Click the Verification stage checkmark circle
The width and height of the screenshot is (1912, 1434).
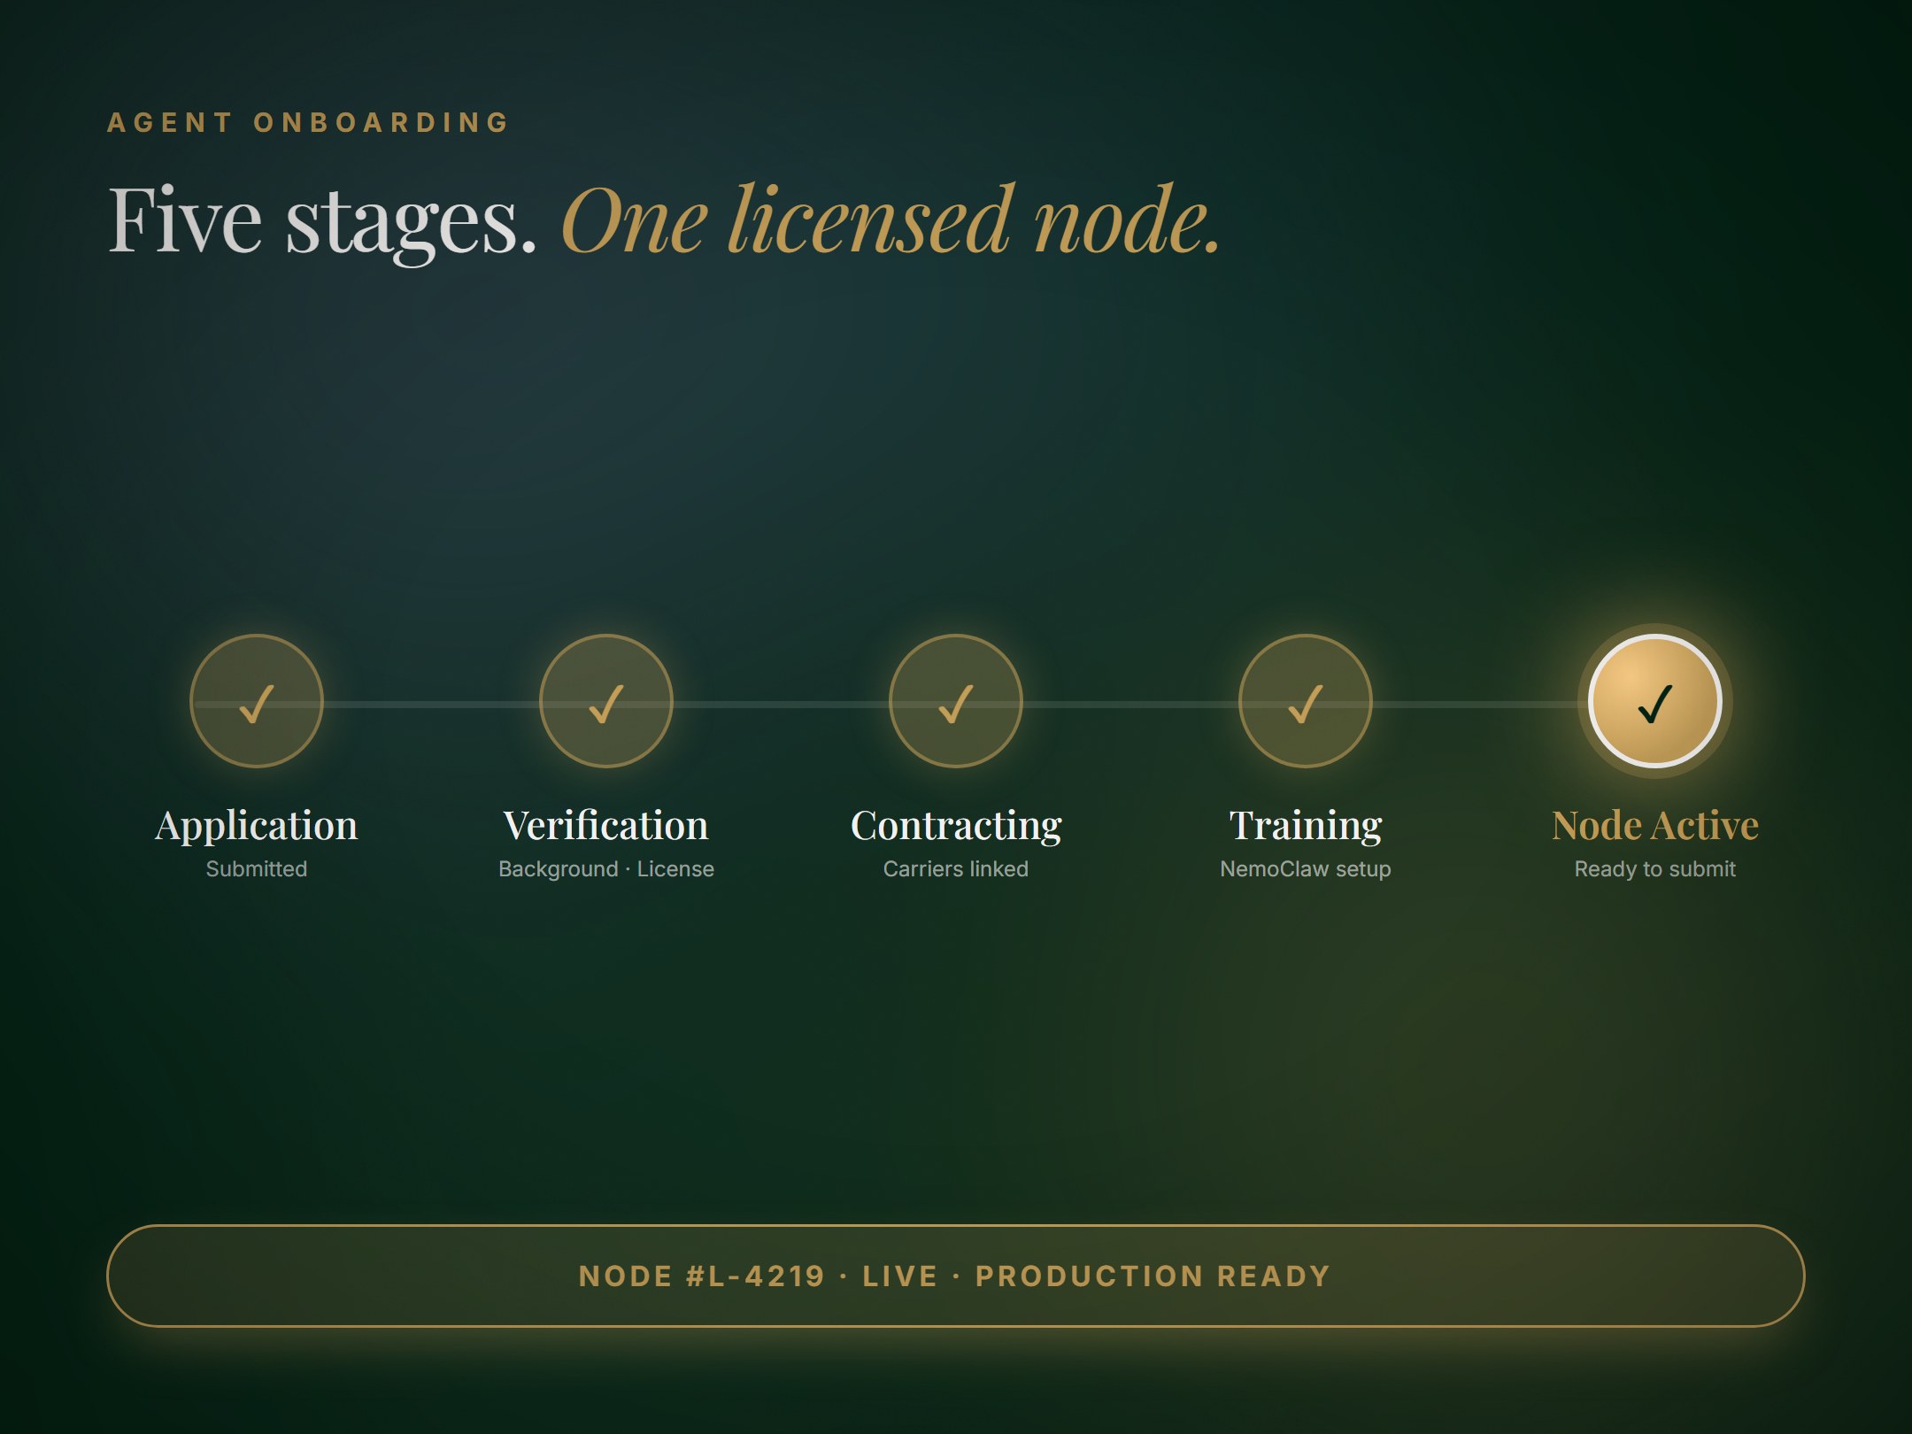606,701
